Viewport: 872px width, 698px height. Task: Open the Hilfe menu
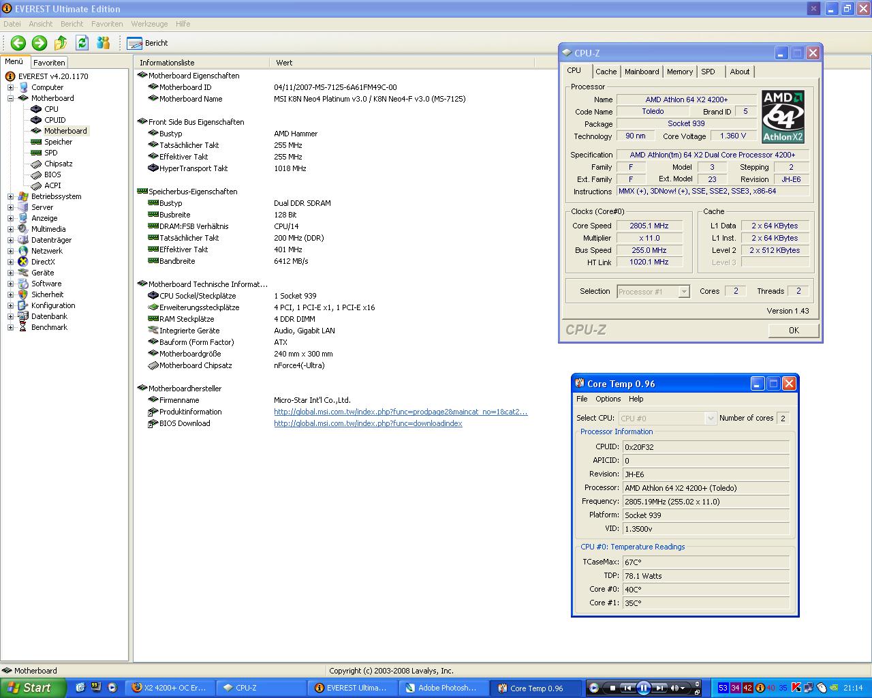coord(183,24)
